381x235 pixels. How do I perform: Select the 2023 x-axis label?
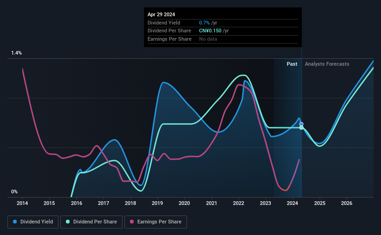(x=265, y=203)
